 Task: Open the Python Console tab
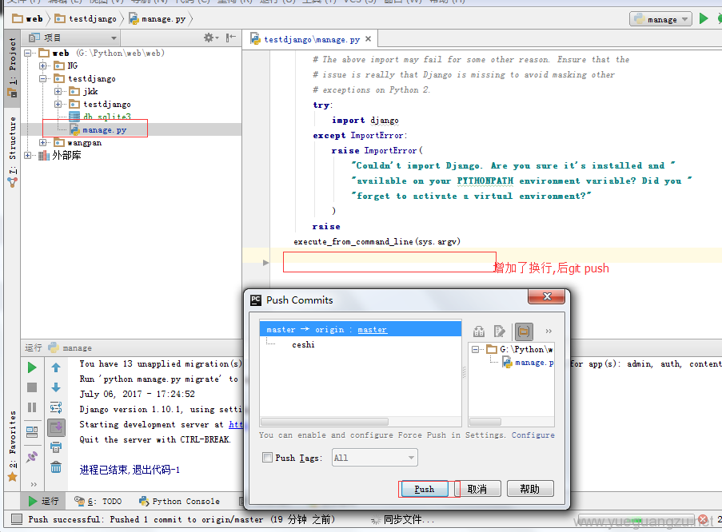pos(180,501)
